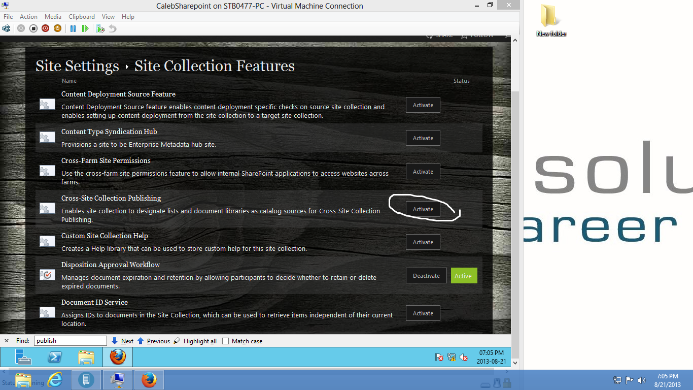Click the Custom Site Collection Help icon
This screenshot has height=390, width=693.
click(x=47, y=242)
